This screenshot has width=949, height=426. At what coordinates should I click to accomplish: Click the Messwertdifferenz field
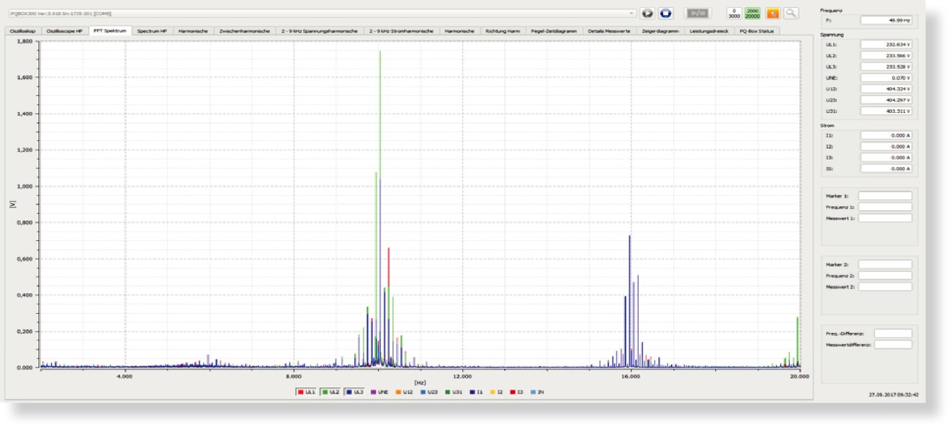click(x=893, y=345)
